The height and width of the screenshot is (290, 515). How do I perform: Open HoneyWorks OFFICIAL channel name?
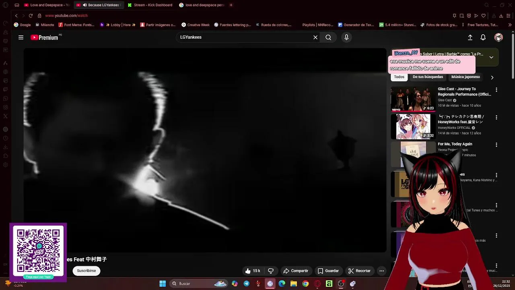click(x=454, y=128)
